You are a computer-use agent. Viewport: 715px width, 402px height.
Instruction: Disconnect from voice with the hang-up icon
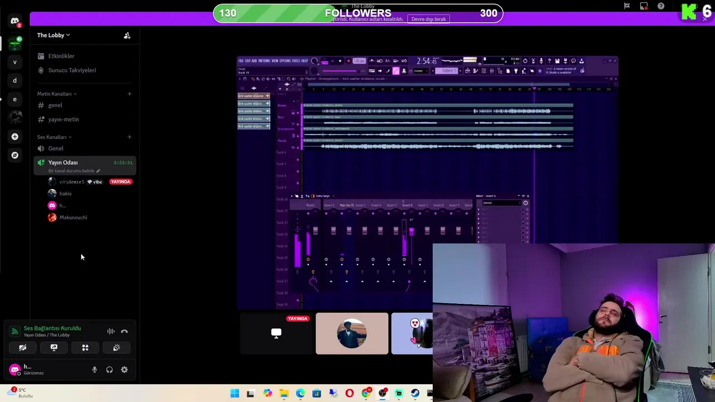(x=125, y=332)
